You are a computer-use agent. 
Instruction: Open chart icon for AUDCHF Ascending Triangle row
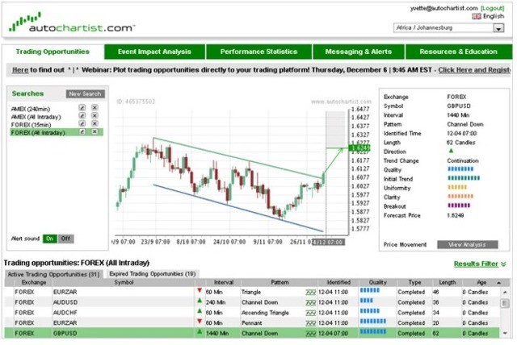tap(310, 313)
